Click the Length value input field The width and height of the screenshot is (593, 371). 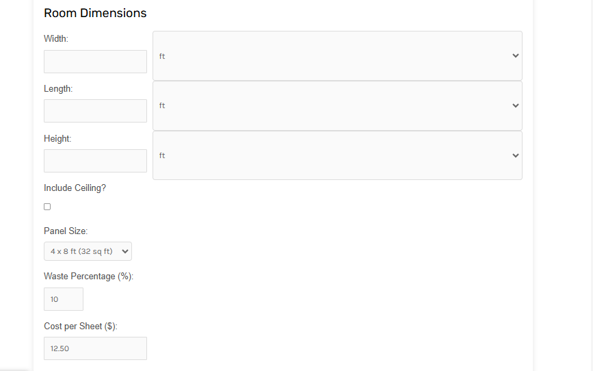tap(95, 111)
